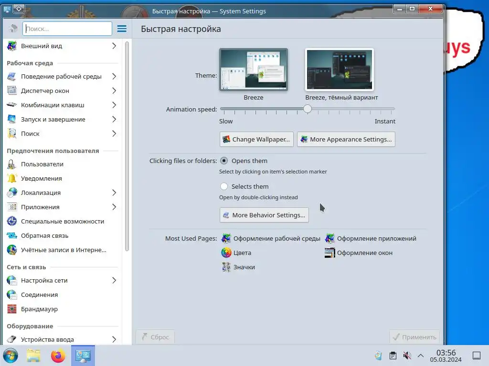Click the back arrow beside search field
Image resolution: width=489 pixels, height=366 pixels.
pos(13,29)
